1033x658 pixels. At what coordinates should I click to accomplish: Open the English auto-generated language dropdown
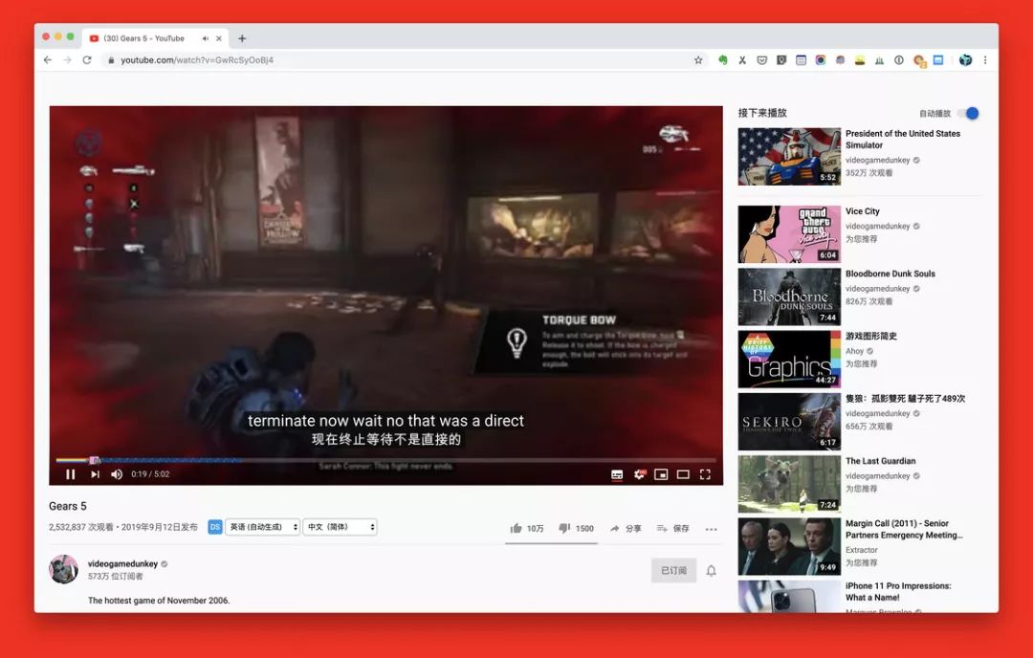point(262,527)
